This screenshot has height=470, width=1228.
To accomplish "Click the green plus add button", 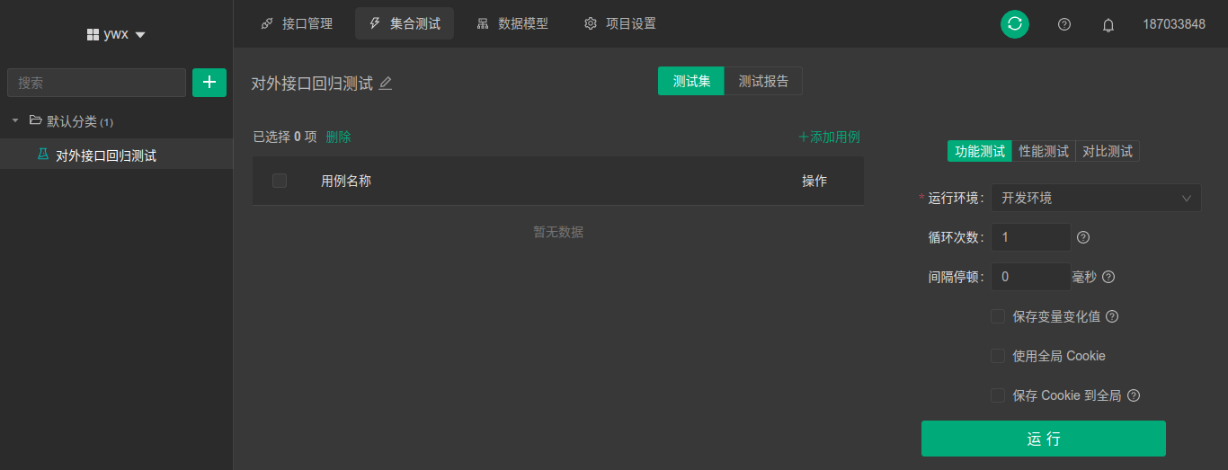I will point(209,82).
